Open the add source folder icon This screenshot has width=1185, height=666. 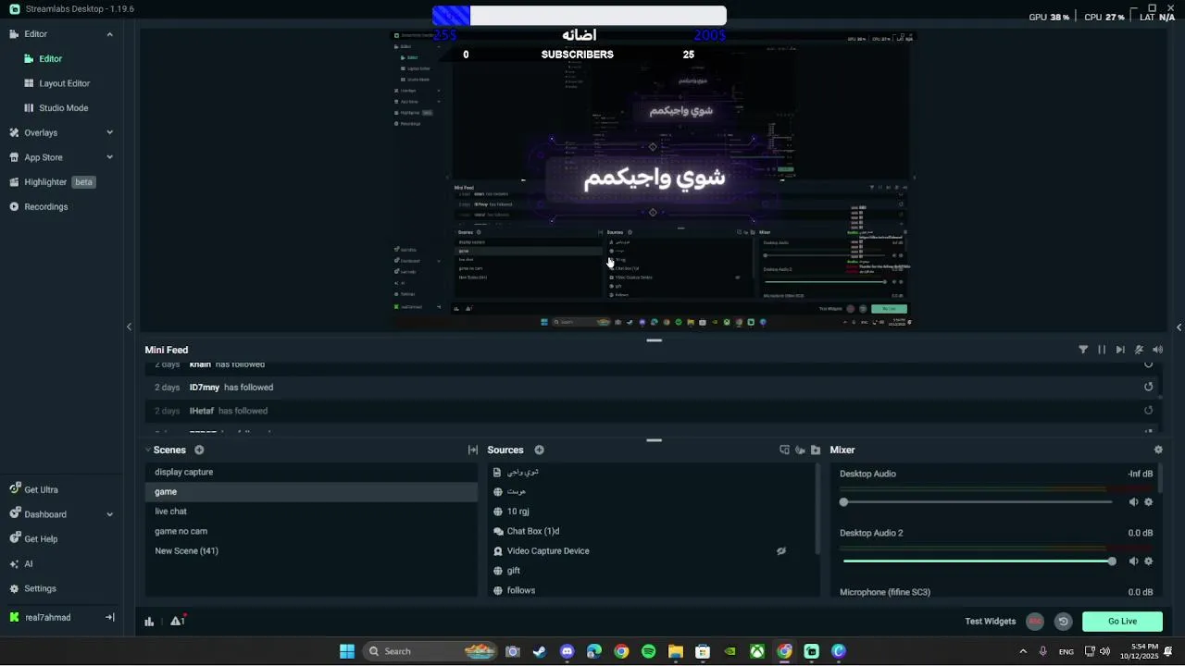pos(816,450)
